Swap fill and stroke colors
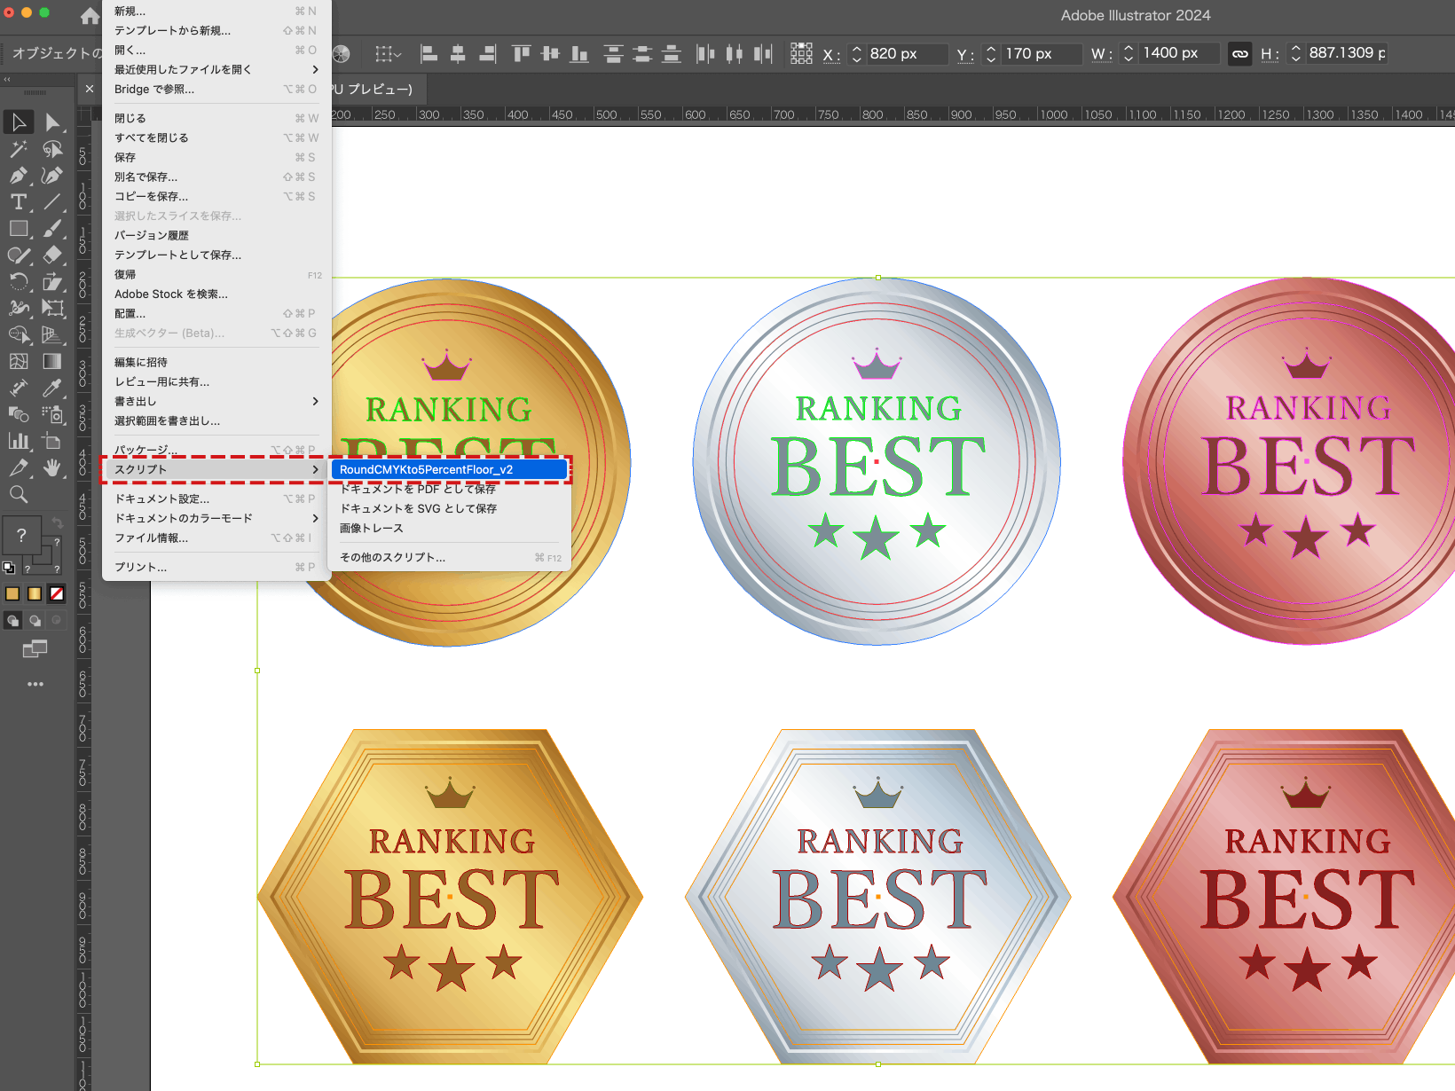Viewport: 1455px width, 1091px height. pos(58,522)
